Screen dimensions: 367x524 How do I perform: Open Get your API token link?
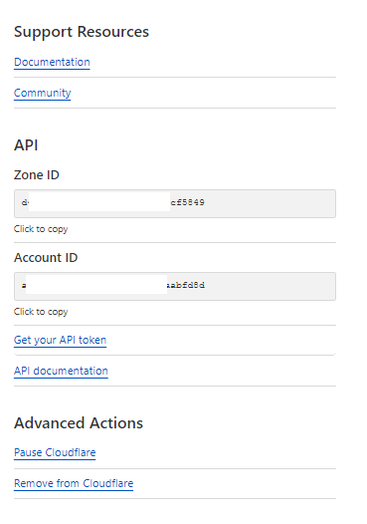click(60, 340)
